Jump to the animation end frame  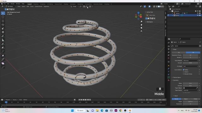coord(90,100)
